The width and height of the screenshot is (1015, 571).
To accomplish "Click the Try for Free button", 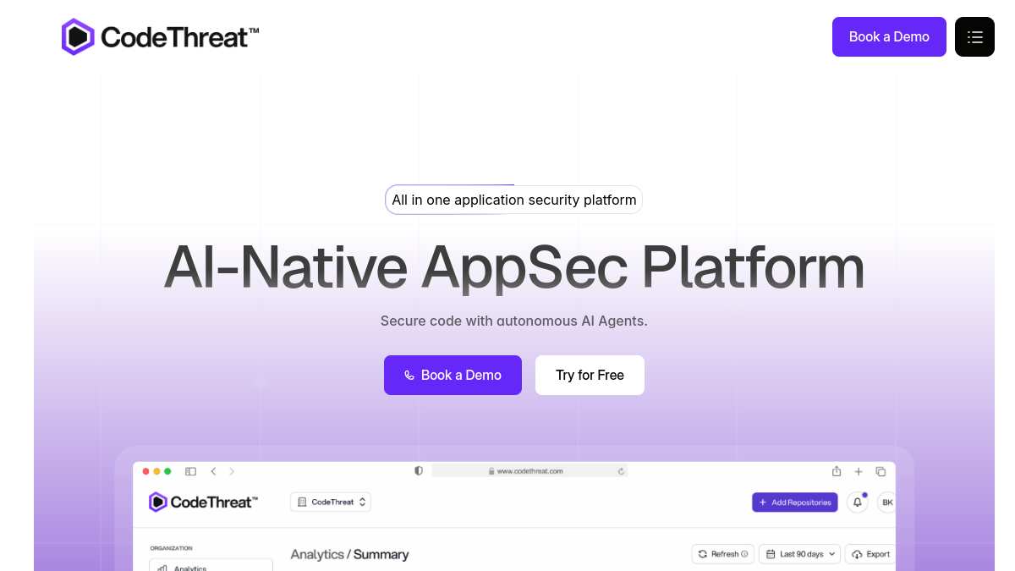I will (x=590, y=375).
